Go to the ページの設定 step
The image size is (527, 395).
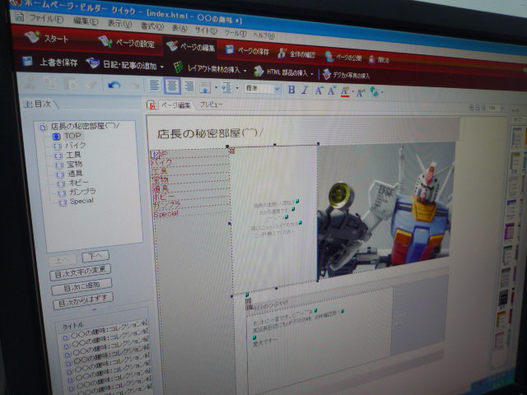[x=126, y=43]
